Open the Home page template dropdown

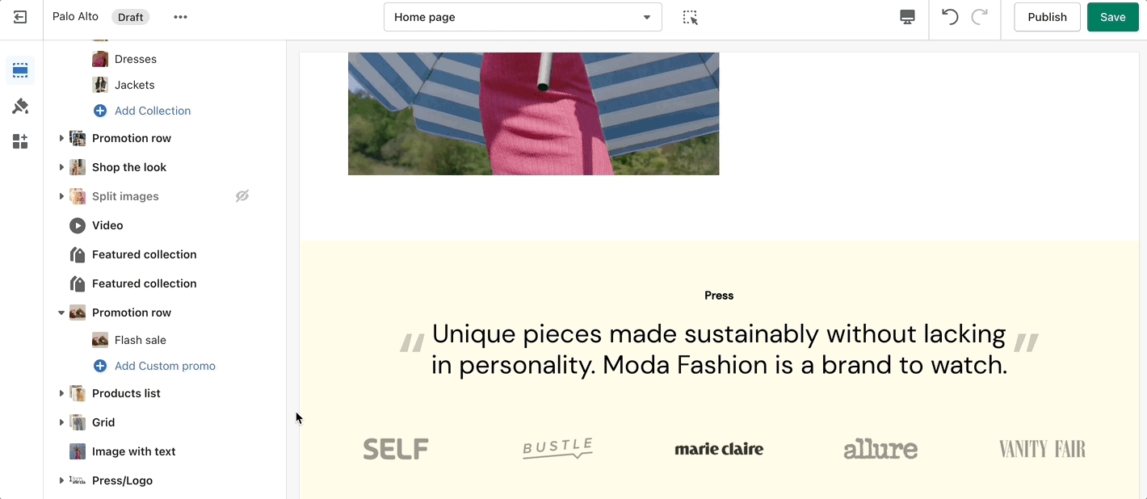pyautogui.click(x=523, y=17)
